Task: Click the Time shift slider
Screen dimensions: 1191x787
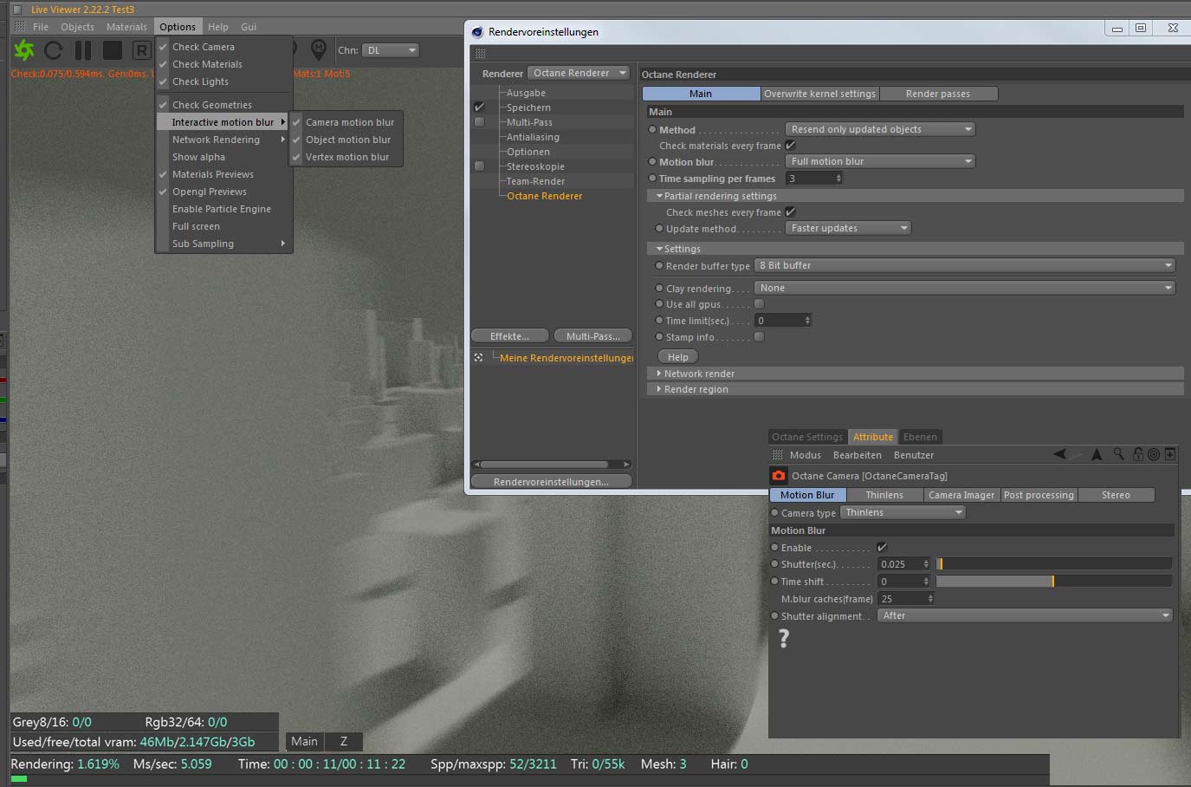Action: click(1054, 581)
